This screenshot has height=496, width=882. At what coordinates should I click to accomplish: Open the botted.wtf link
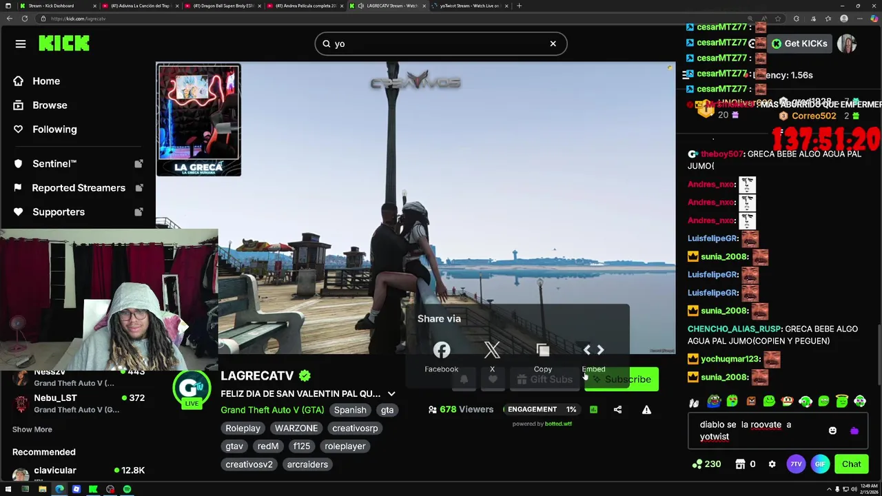pyautogui.click(x=558, y=424)
